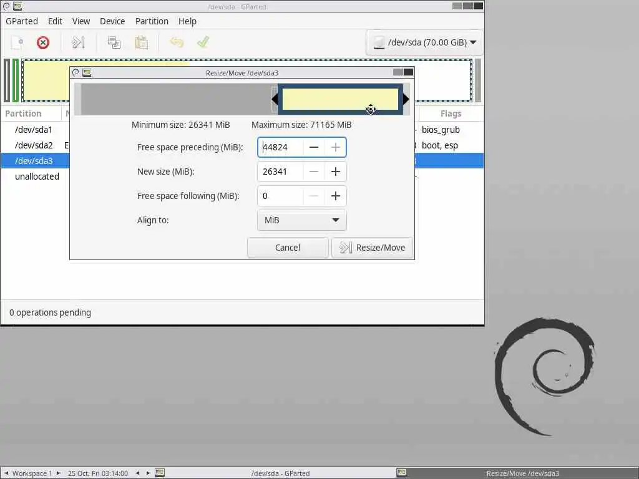This screenshot has width=639, height=479.
Task: Switch to next workspace with taskbar arrow
Action: pos(59,473)
